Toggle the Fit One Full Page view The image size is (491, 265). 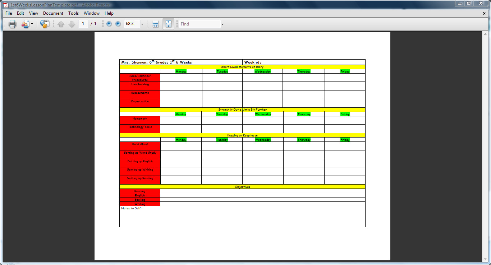click(168, 24)
